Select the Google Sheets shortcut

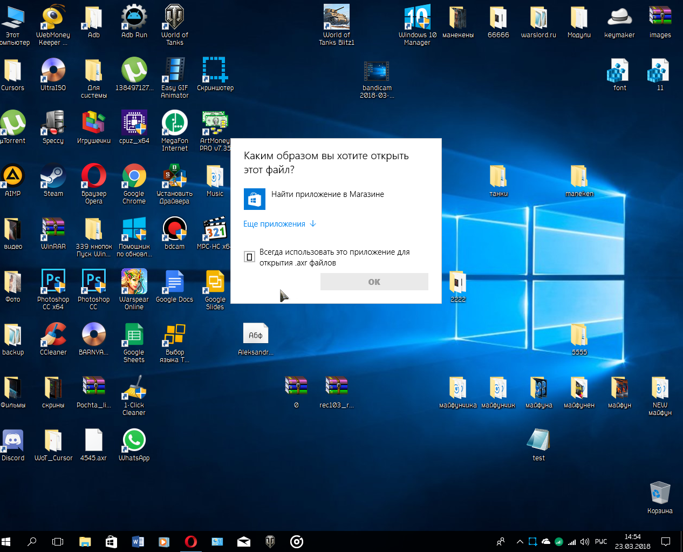(134, 342)
